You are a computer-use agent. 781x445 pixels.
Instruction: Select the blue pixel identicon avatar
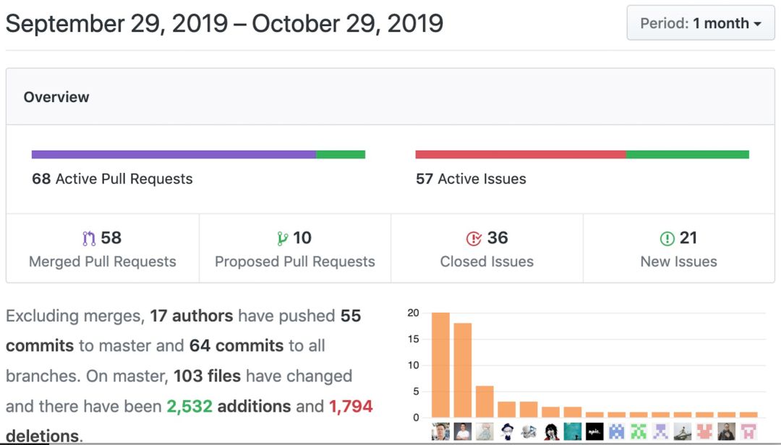(x=616, y=431)
